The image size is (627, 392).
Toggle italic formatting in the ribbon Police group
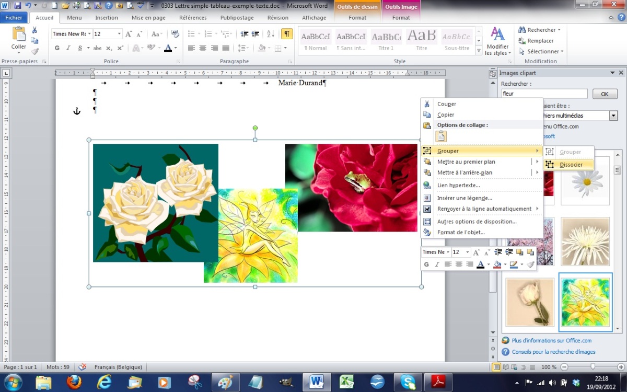(68, 48)
